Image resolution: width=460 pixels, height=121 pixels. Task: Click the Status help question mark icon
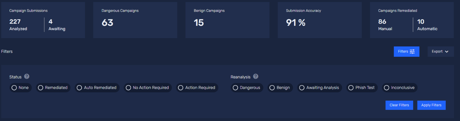coord(27,77)
